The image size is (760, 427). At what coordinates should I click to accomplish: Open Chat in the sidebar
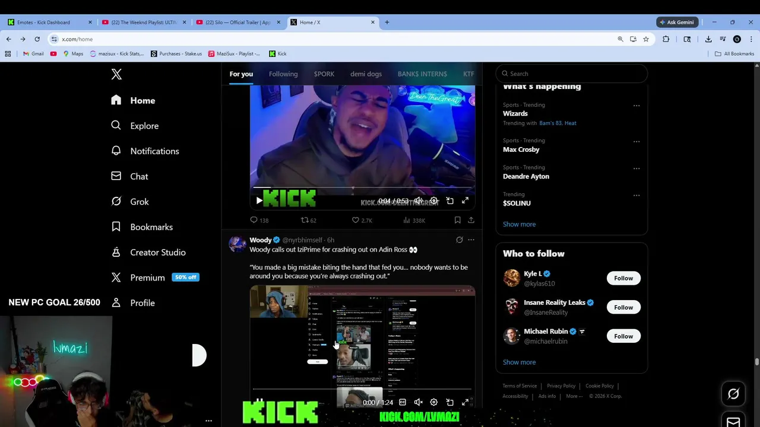(x=129, y=176)
